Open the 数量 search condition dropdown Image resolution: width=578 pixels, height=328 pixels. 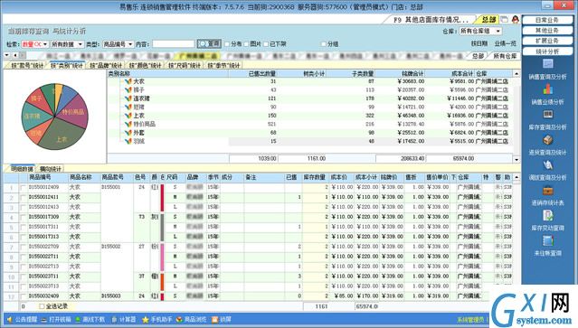(x=45, y=44)
